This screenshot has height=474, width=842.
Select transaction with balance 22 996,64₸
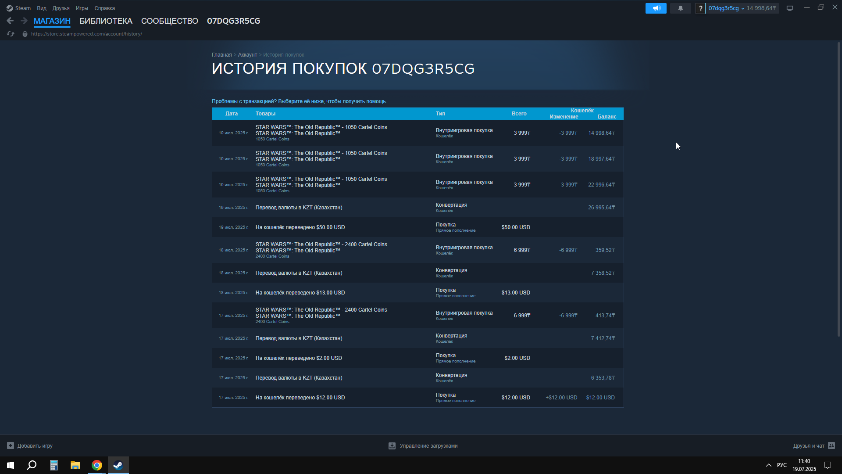[417, 185]
